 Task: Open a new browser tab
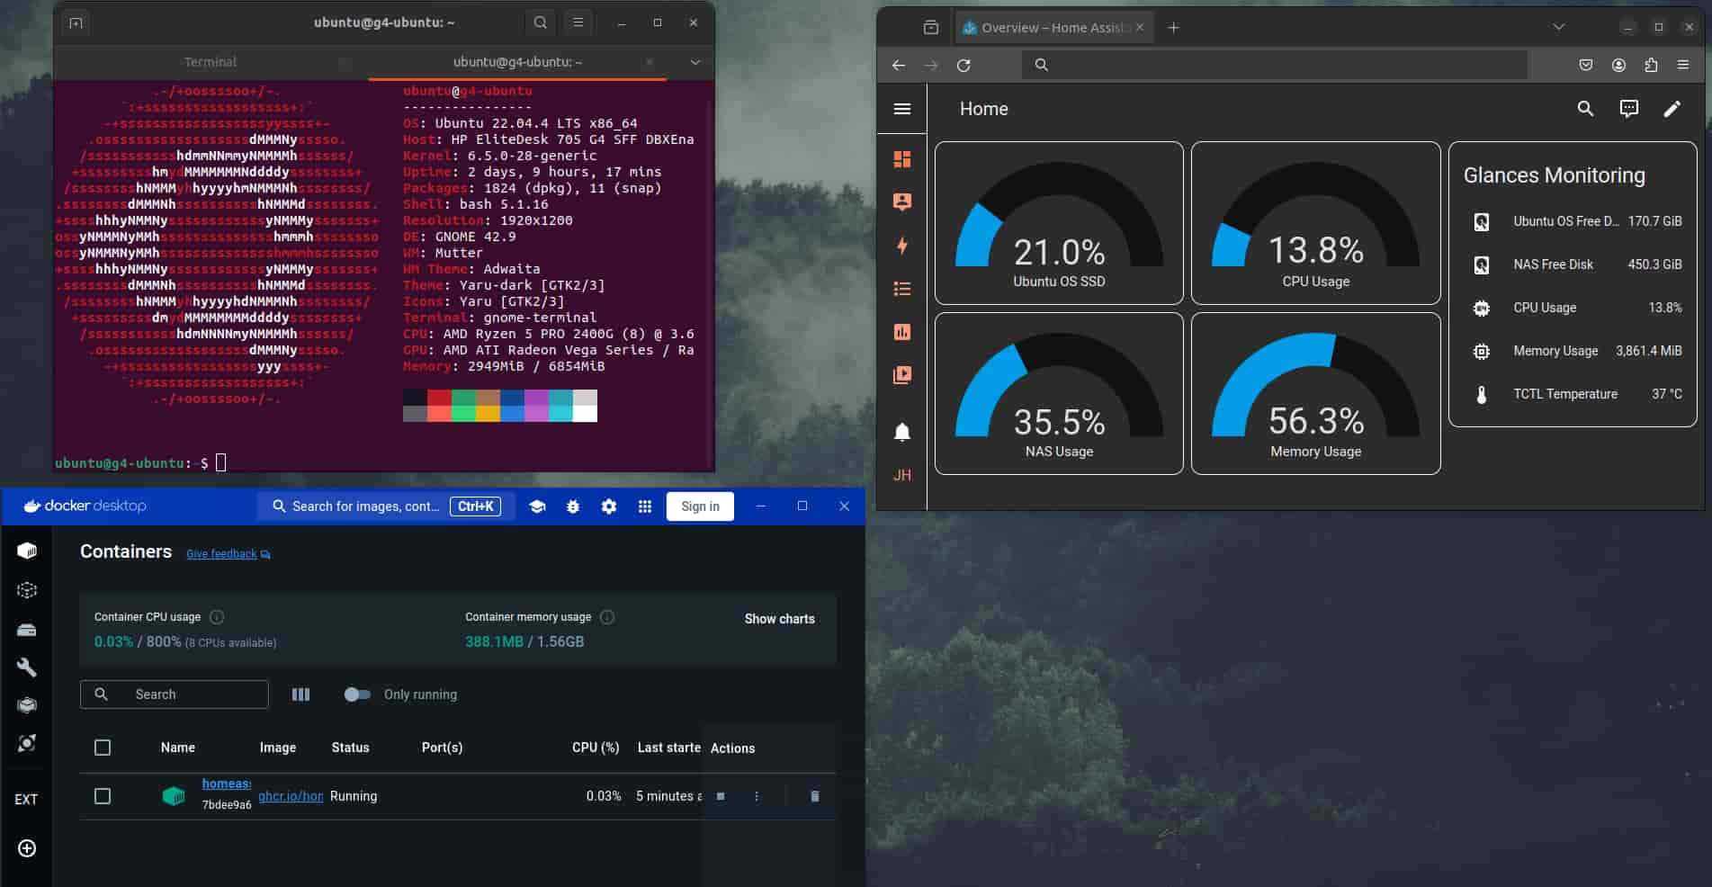[1174, 28]
